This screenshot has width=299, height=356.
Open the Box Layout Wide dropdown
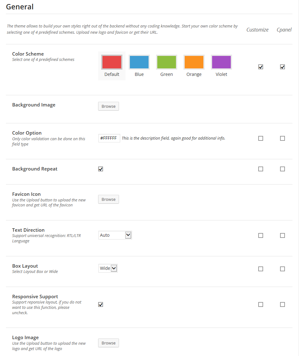pos(108,268)
